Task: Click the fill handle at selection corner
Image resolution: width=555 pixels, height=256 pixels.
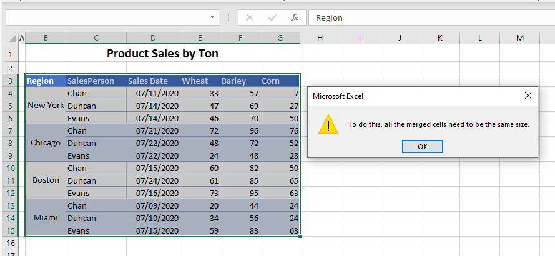Action: [x=300, y=236]
